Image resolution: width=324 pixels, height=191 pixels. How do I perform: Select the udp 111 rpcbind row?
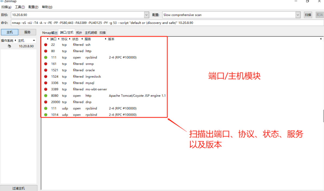(x=104, y=108)
